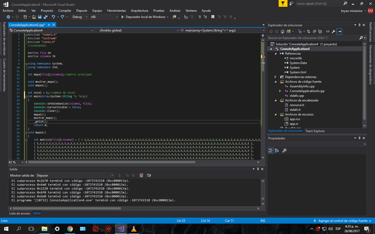Start Depurador local de Windows
This screenshot has width=375, height=234.
pyautogui.click(x=145, y=17)
